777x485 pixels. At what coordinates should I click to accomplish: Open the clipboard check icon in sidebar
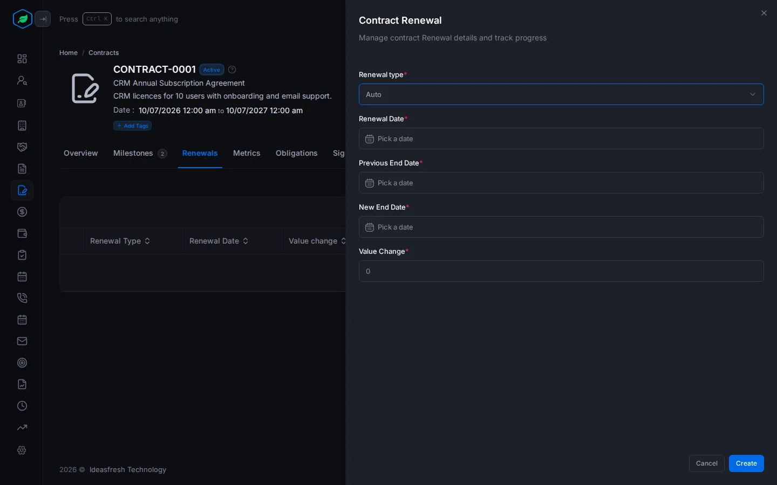[22, 255]
